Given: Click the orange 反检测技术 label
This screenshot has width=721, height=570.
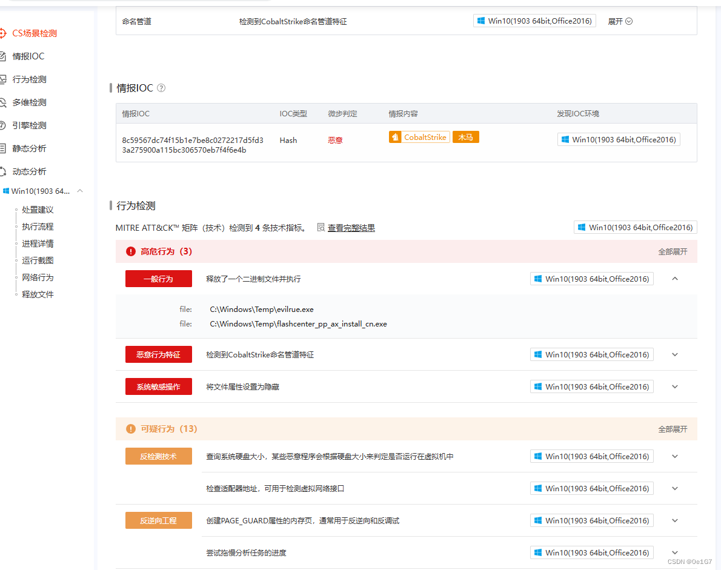Looking at the screenshot, I should coord(159,457).
